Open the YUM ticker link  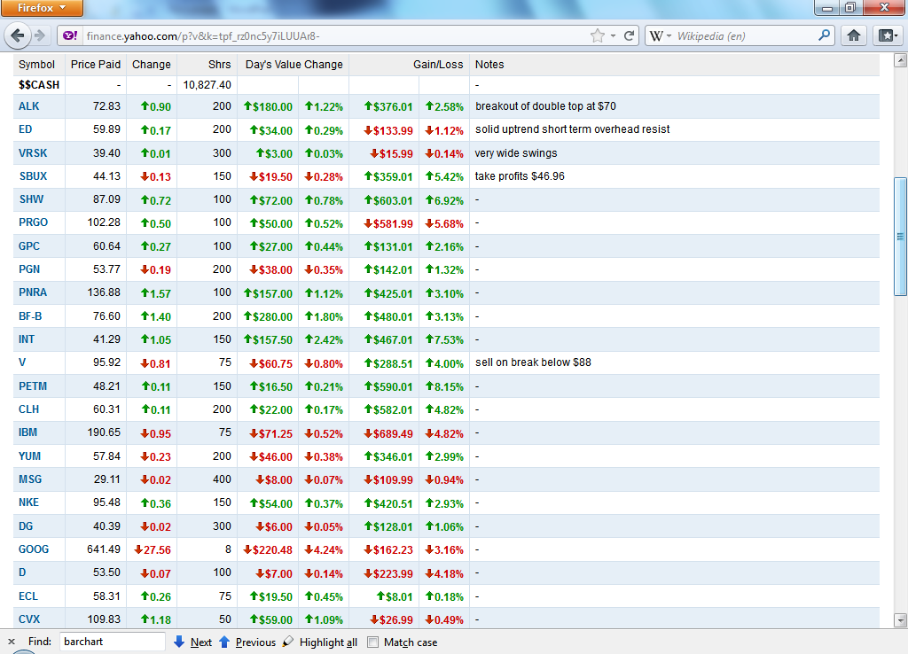29,456
